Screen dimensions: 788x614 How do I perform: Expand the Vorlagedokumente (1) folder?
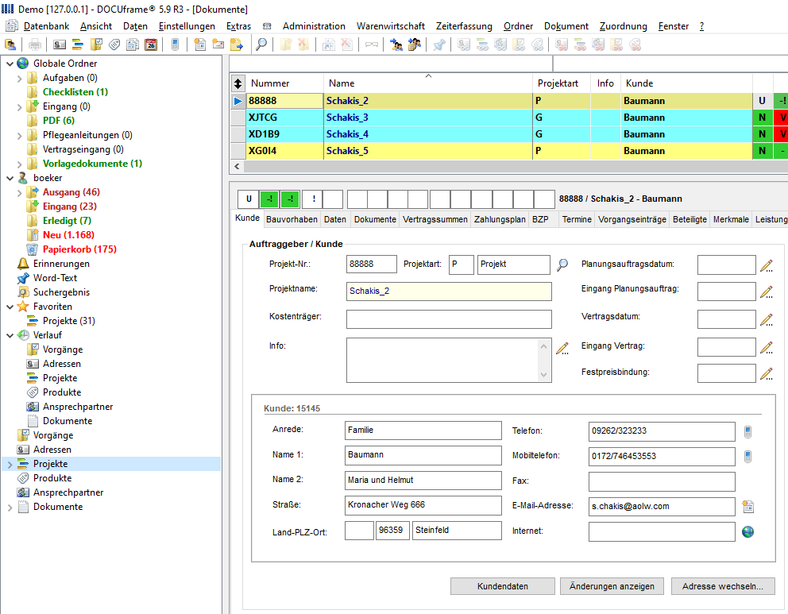point(20,164)
